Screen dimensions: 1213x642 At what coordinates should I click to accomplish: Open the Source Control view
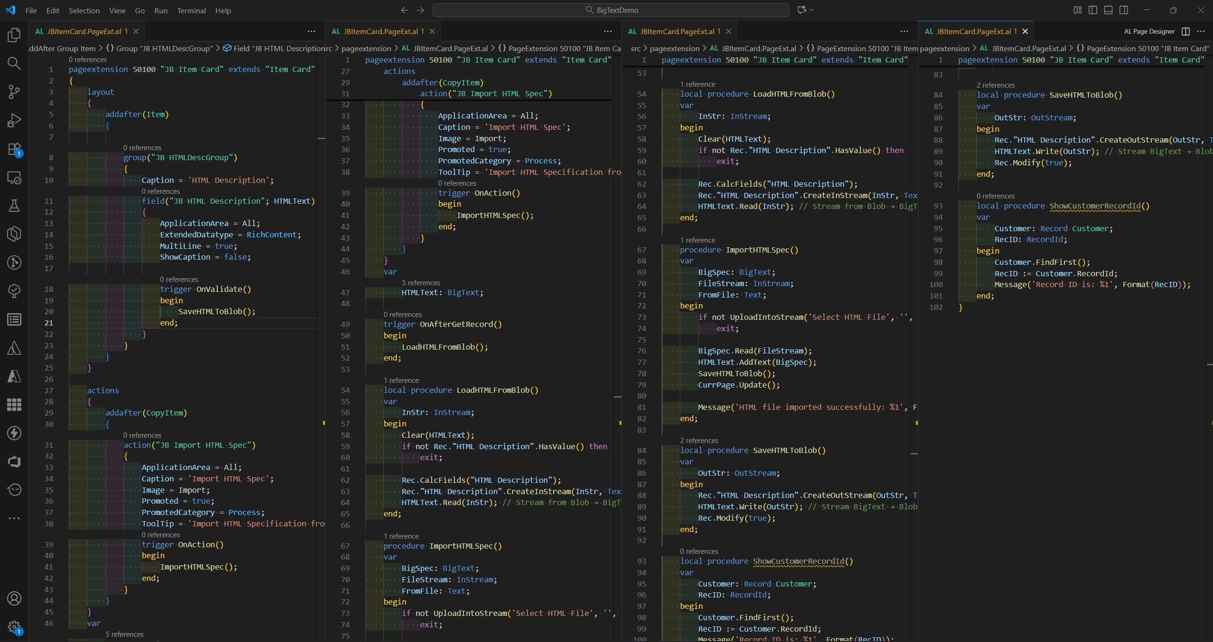[x=14, y=92]
